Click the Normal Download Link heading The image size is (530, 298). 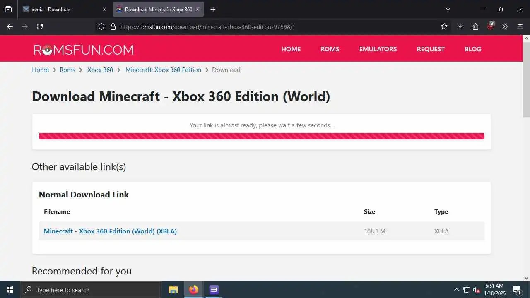click(84, 195)
